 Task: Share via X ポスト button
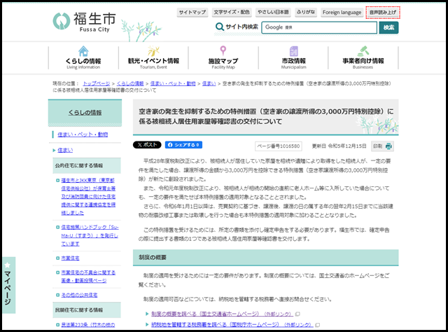147,145
